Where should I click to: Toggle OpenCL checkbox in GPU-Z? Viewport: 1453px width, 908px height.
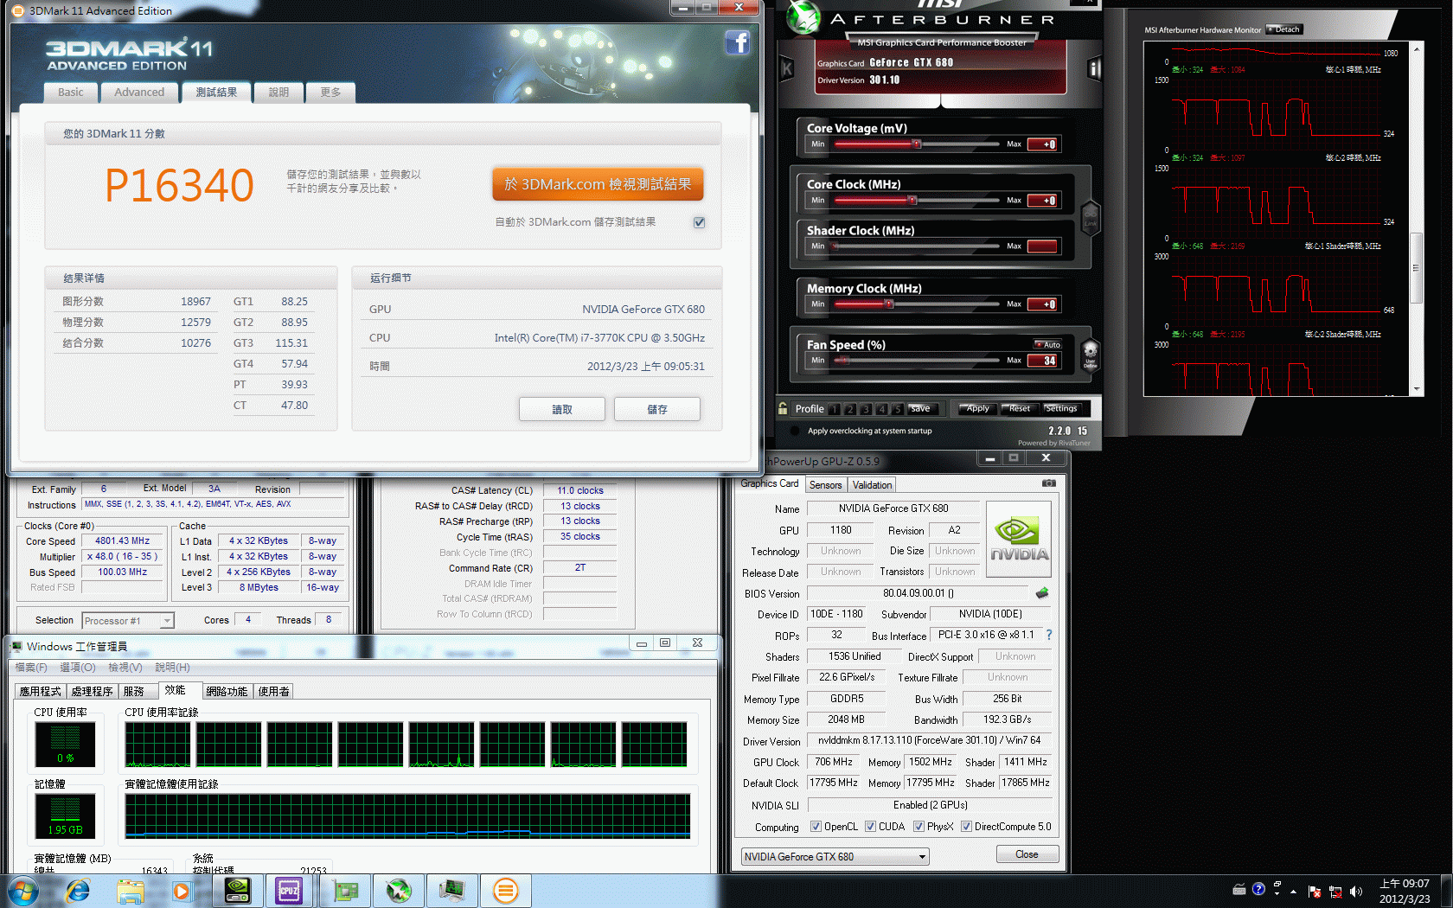click(x=816, y=827)
